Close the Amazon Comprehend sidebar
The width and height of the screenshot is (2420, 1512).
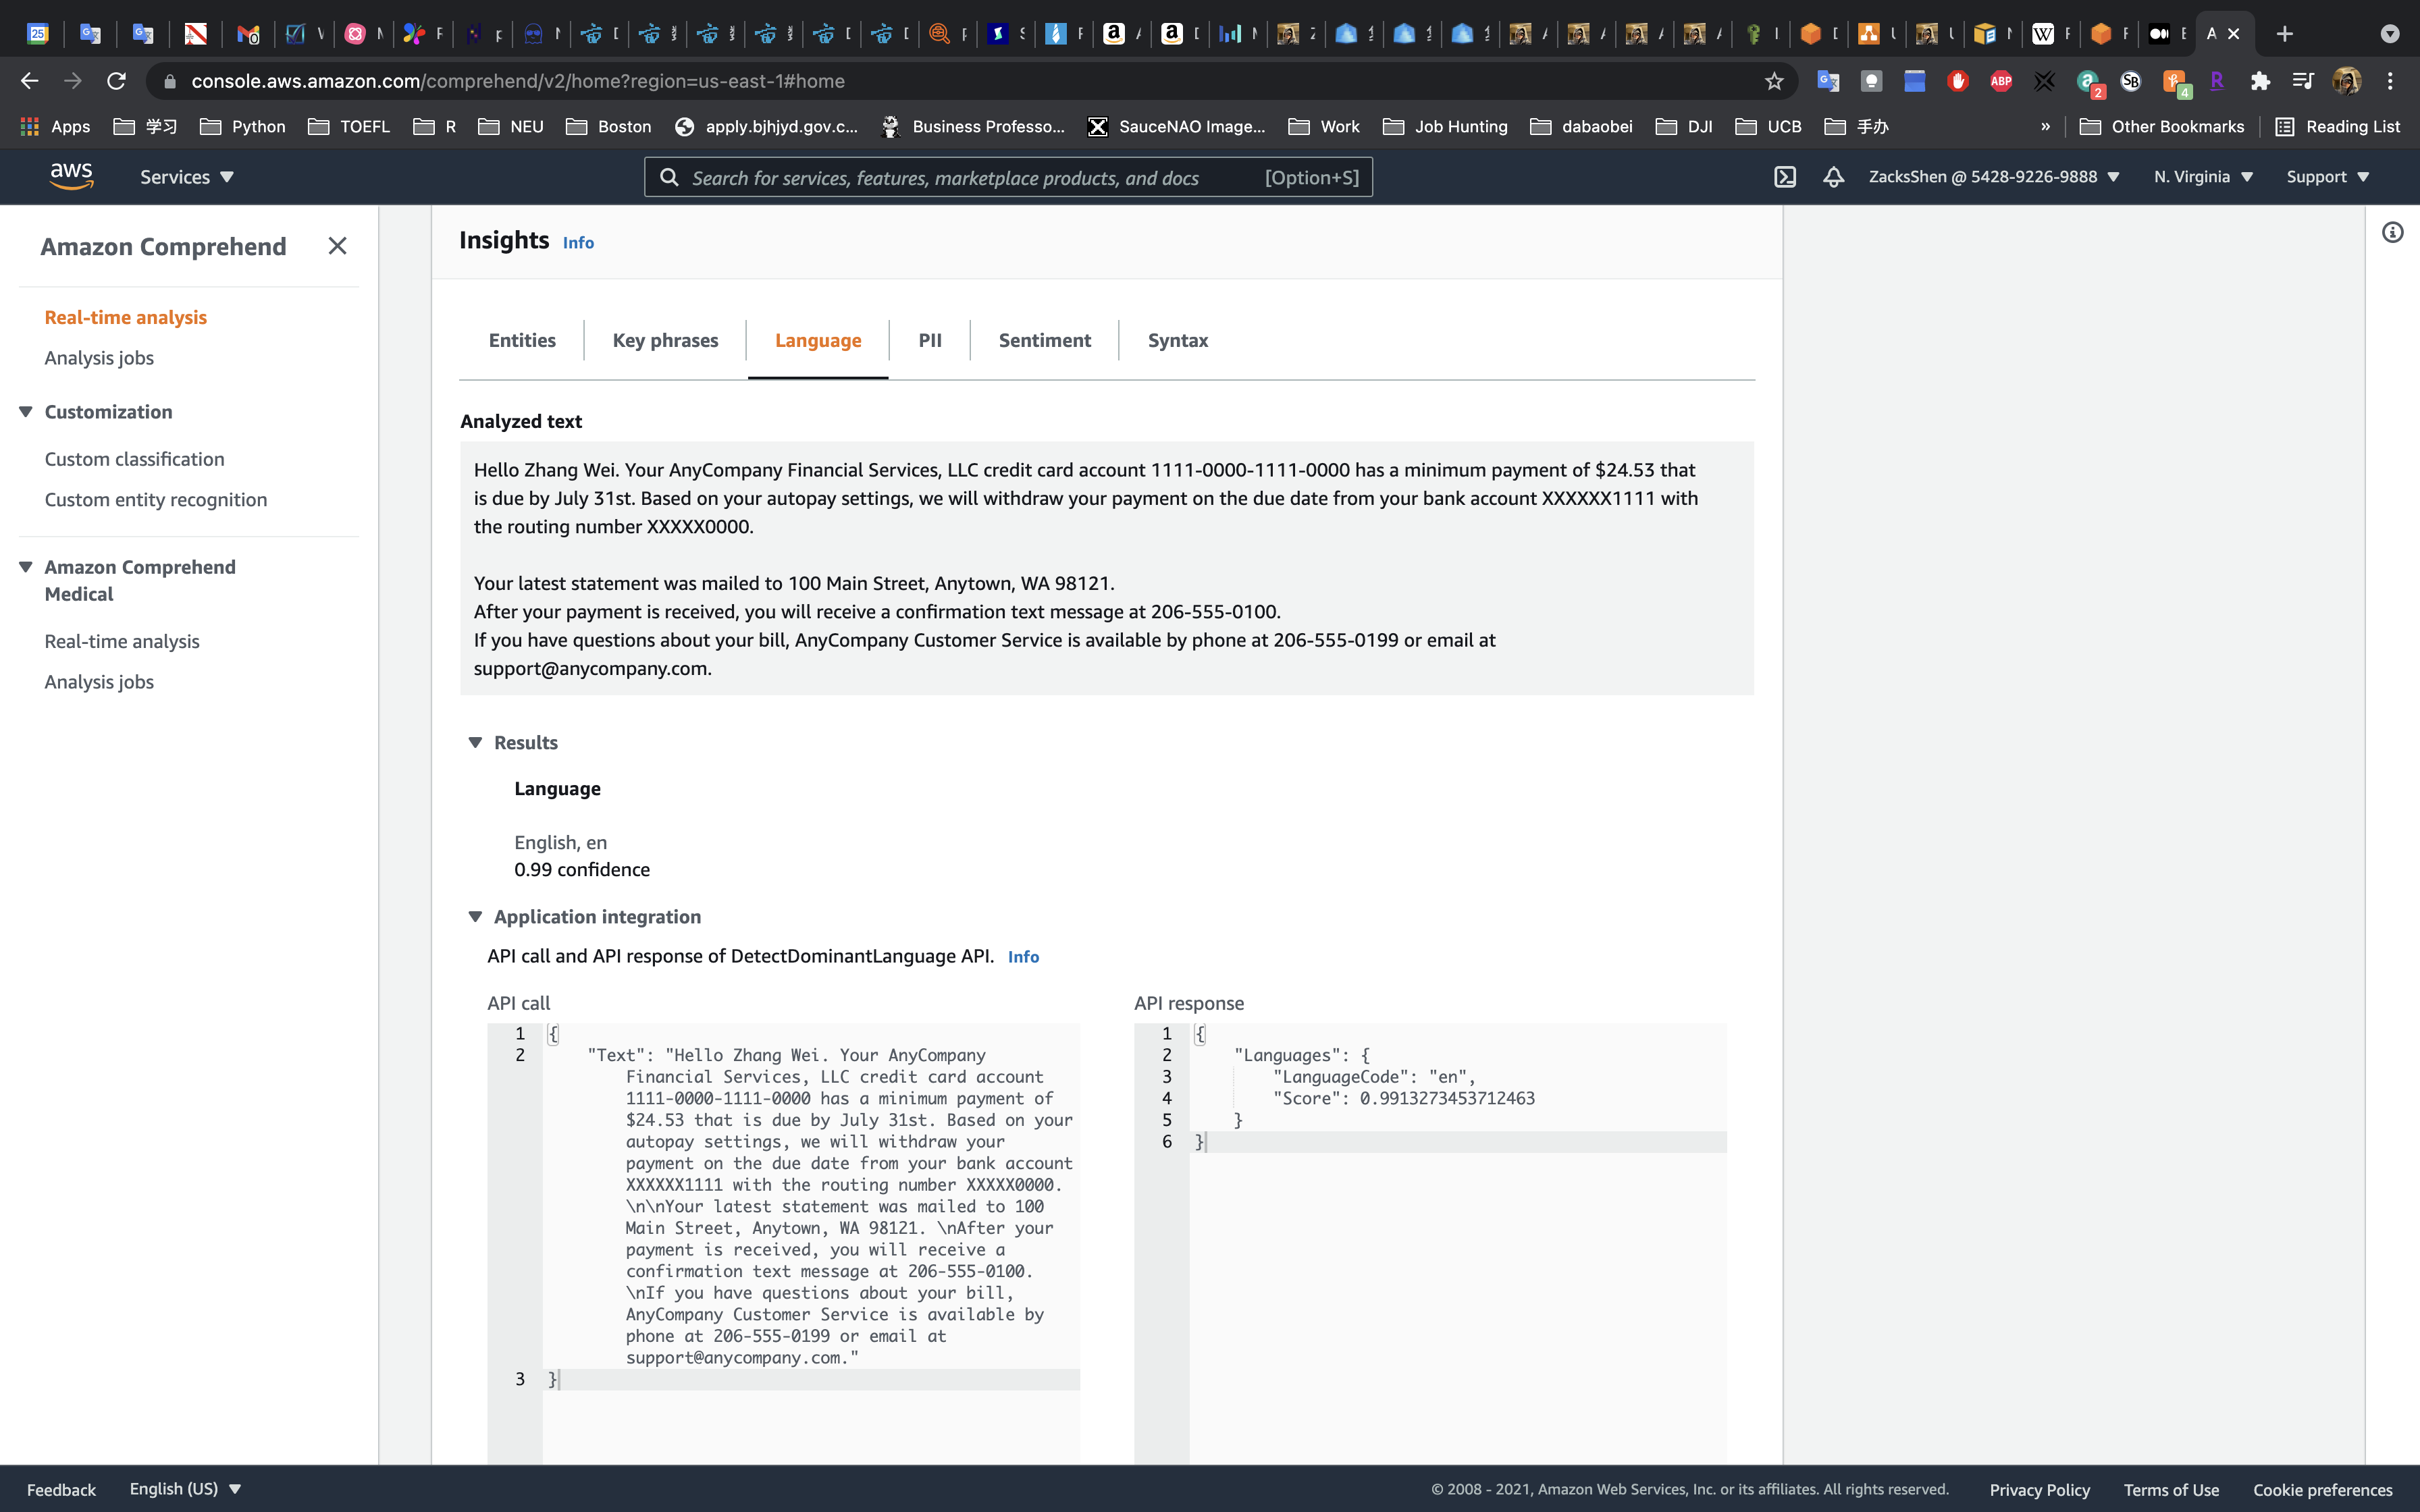[337, 246]
